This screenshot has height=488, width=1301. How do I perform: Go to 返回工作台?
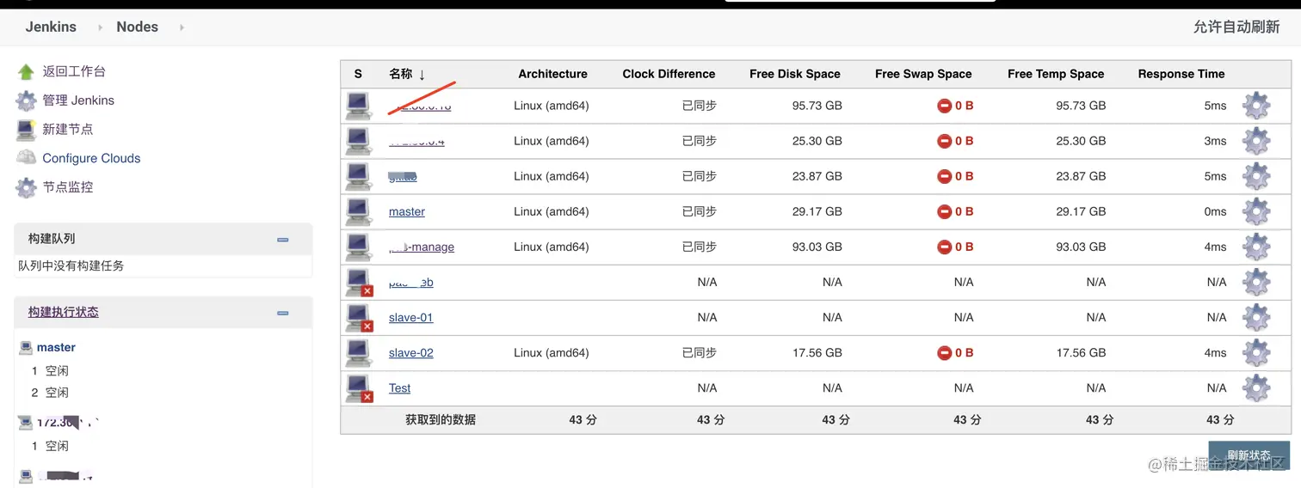[74, 71]
